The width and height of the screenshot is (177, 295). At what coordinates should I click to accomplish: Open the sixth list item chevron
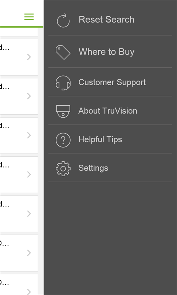click(x=29, y=253)
